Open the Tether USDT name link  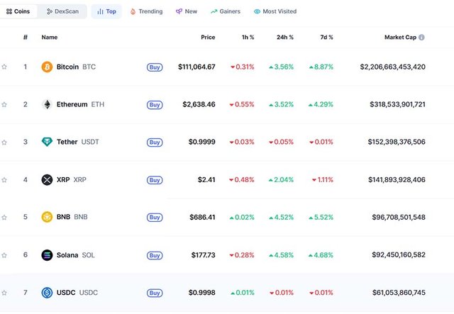coord(77,142)
